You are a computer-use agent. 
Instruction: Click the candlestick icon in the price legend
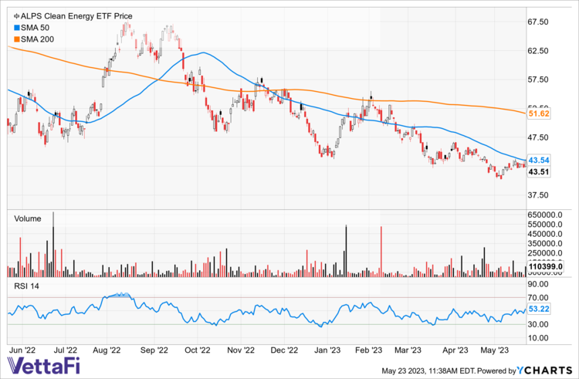pyautogui.click(x=9, y=15)
